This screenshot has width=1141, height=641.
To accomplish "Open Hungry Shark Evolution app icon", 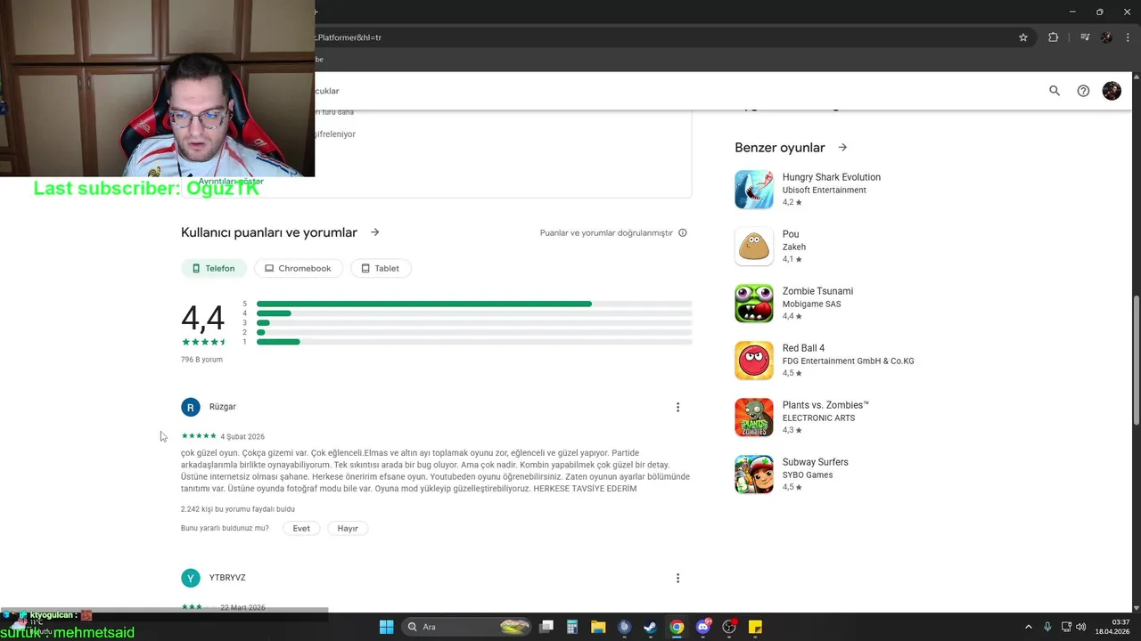I will point(754,190).
